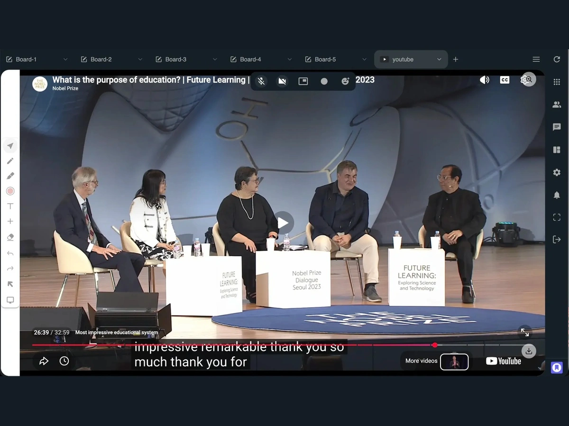Click the More videos thumbnail
Screen dimensions: 569x426
click(454, 362)
